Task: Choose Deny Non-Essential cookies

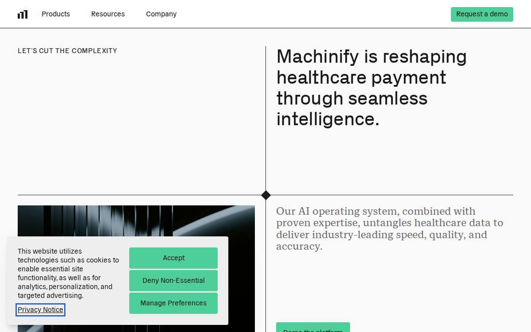Action: click(173, 281)
